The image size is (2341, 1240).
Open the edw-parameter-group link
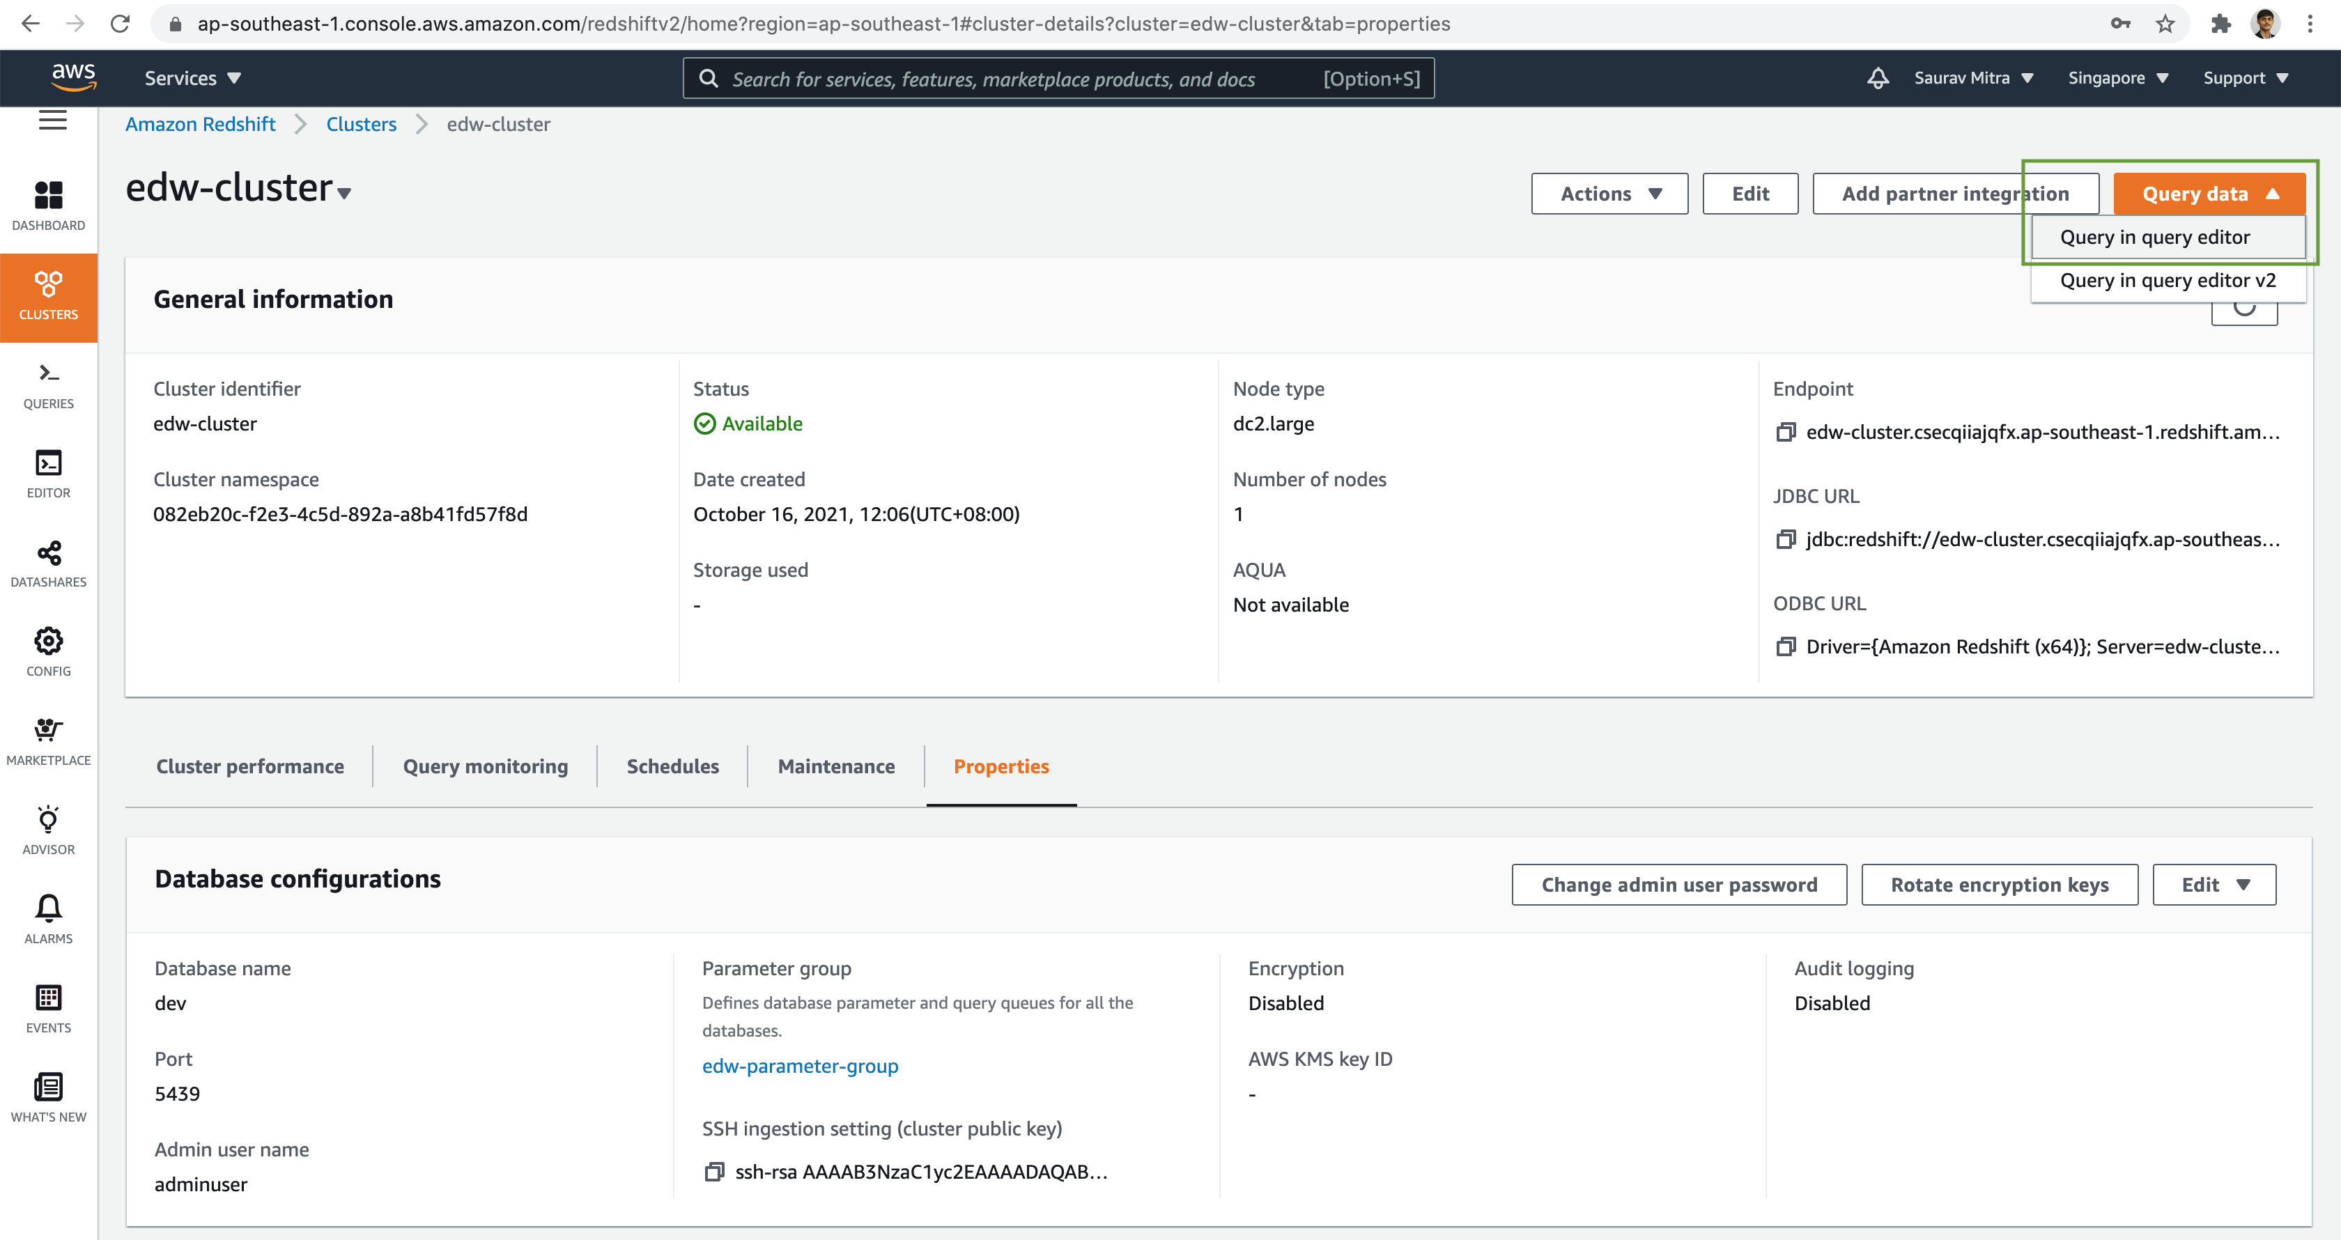click(800, 1067)
